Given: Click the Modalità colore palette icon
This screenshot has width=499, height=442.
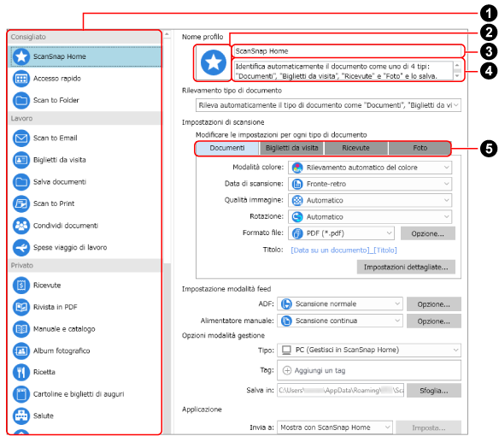Looking at the screenshot, I should (297, 168).
